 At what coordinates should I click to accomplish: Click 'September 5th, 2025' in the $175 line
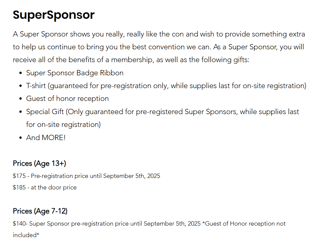click(x=132, y=176)
